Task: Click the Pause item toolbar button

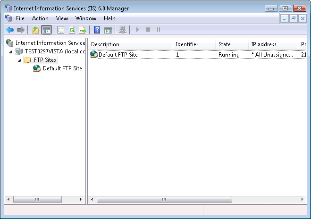Action: pyautogui.click(x=159, y=30)
